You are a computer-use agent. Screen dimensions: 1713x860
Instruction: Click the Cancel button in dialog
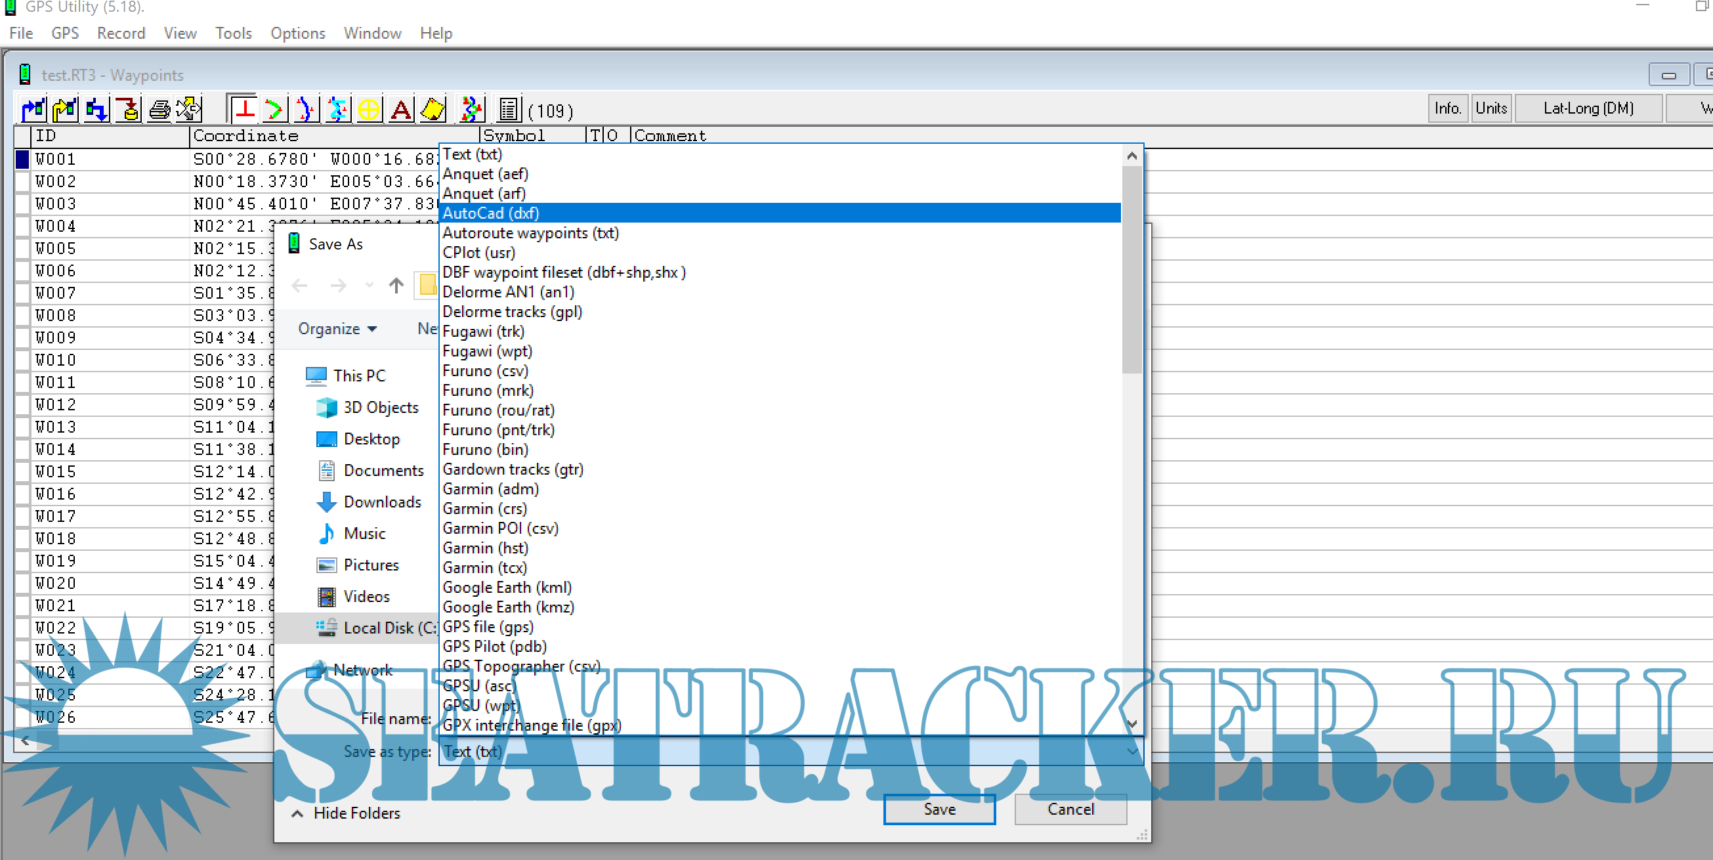pos(1069,809)
